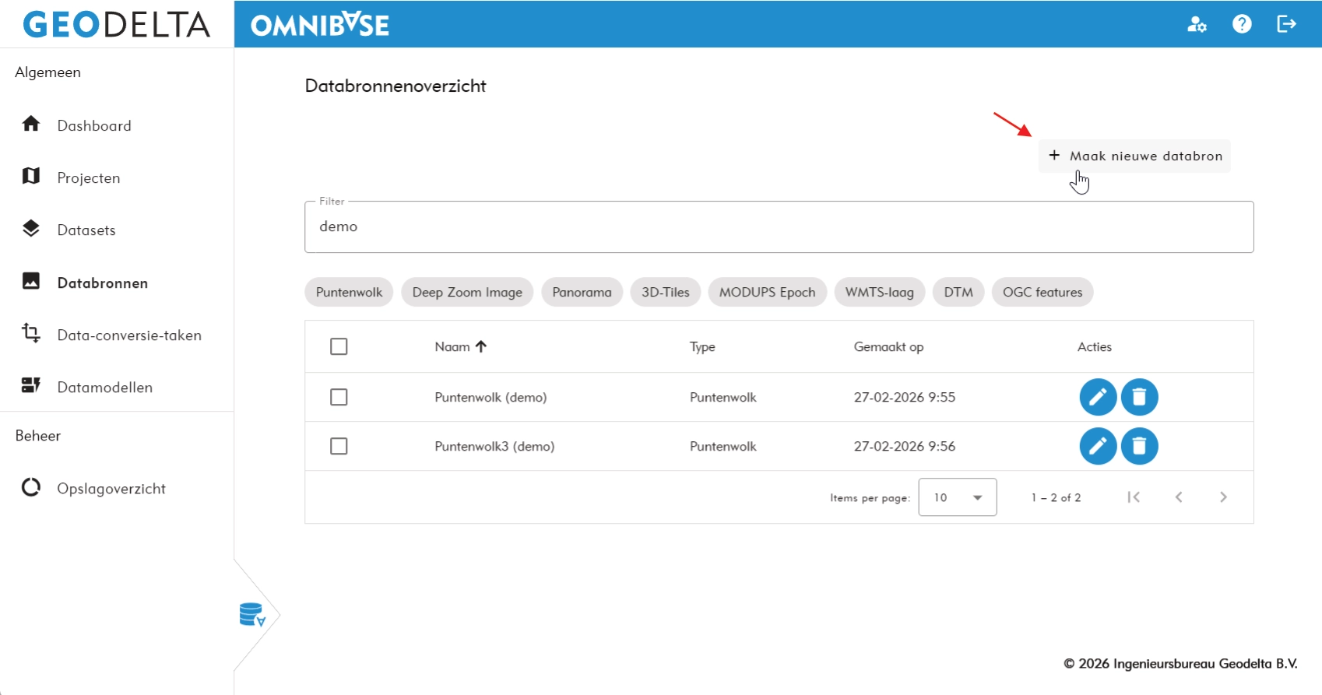This screenshot has height=695, width=1322.
Task: Click Maak nieuwe databron button
Action: [x=1134, y=156]
